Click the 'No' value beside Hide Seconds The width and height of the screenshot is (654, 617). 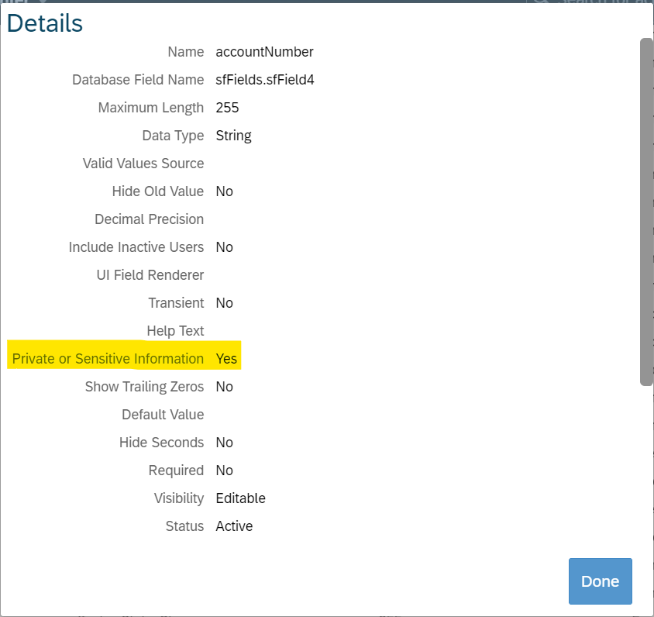click(225, 443)
